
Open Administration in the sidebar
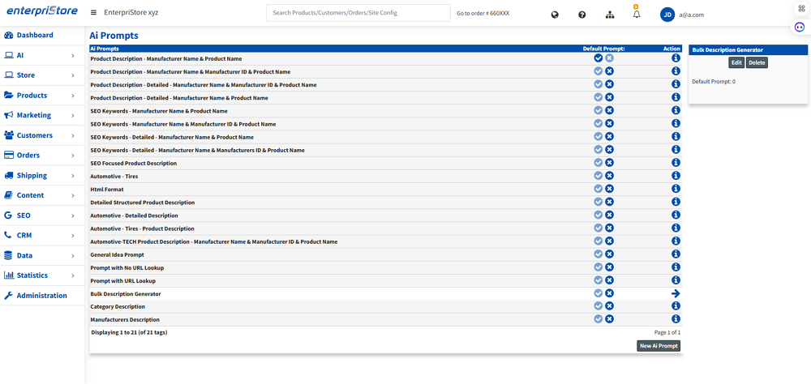41,295
